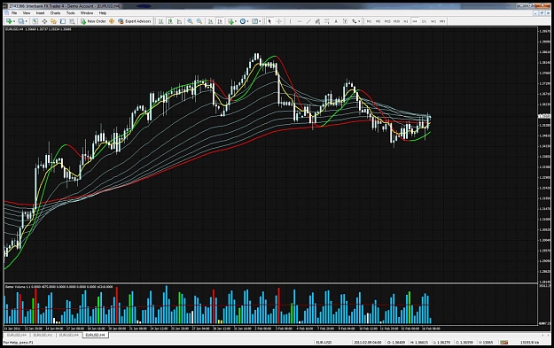Switch to the M5 timeframe
Viewport: 554px width, 348px height.
[x=378, y=21]
